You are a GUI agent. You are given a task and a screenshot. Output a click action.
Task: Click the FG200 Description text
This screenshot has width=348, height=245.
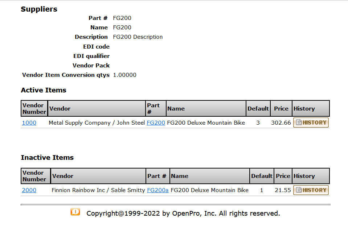click(138, 37)
